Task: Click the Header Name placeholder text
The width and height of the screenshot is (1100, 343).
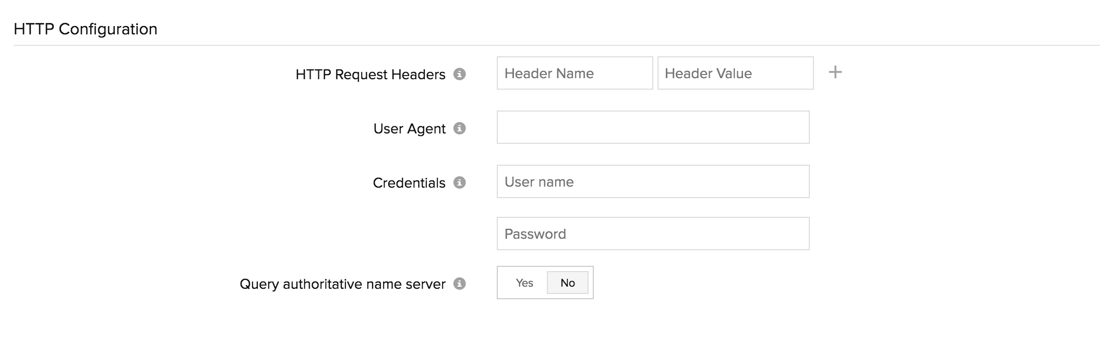Action: click(548, 73)
